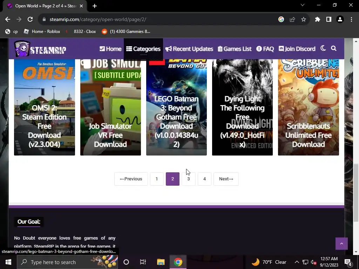Screen dimensions: 359x269
Task: Open LEGO Batman 3 Beyond Gotham card
Action: pyautogui.click(x=176, y=107)
